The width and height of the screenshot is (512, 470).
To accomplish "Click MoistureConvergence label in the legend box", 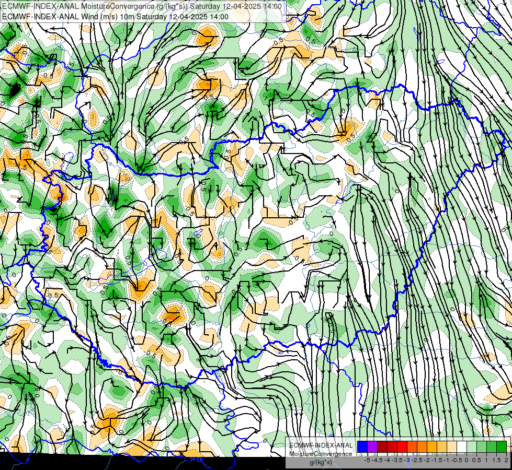I will [x=321, y=454].
